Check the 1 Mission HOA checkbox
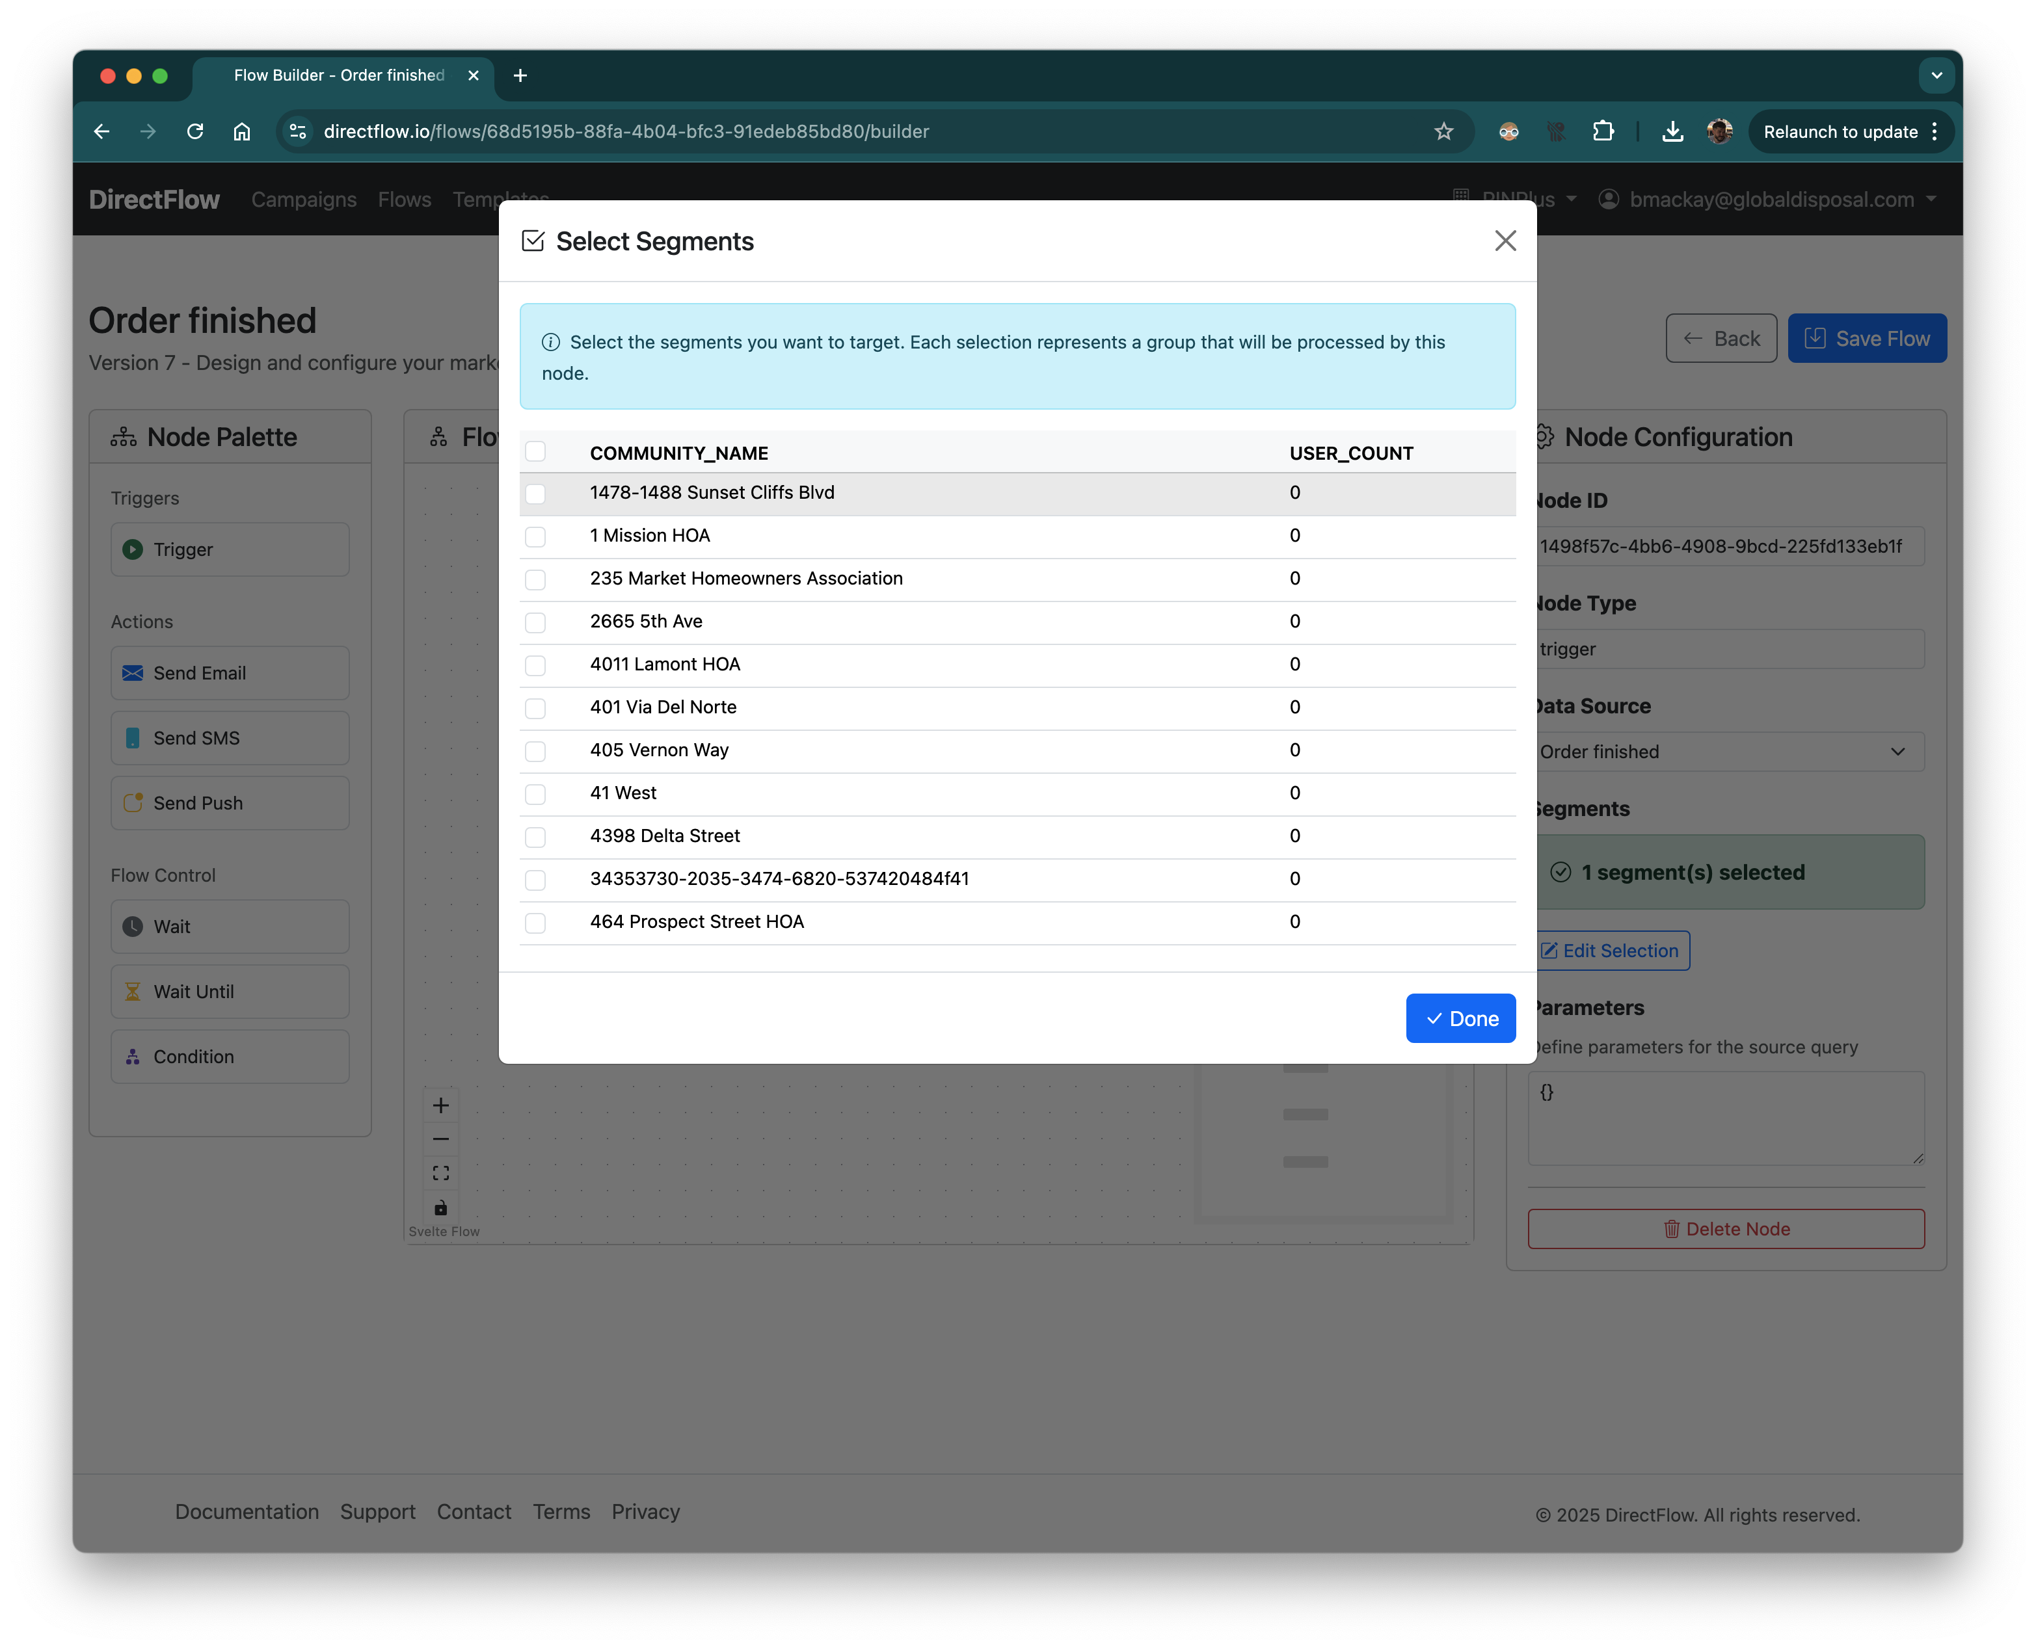This screenshot has height=1649, width=2036. tap(536, 536)
